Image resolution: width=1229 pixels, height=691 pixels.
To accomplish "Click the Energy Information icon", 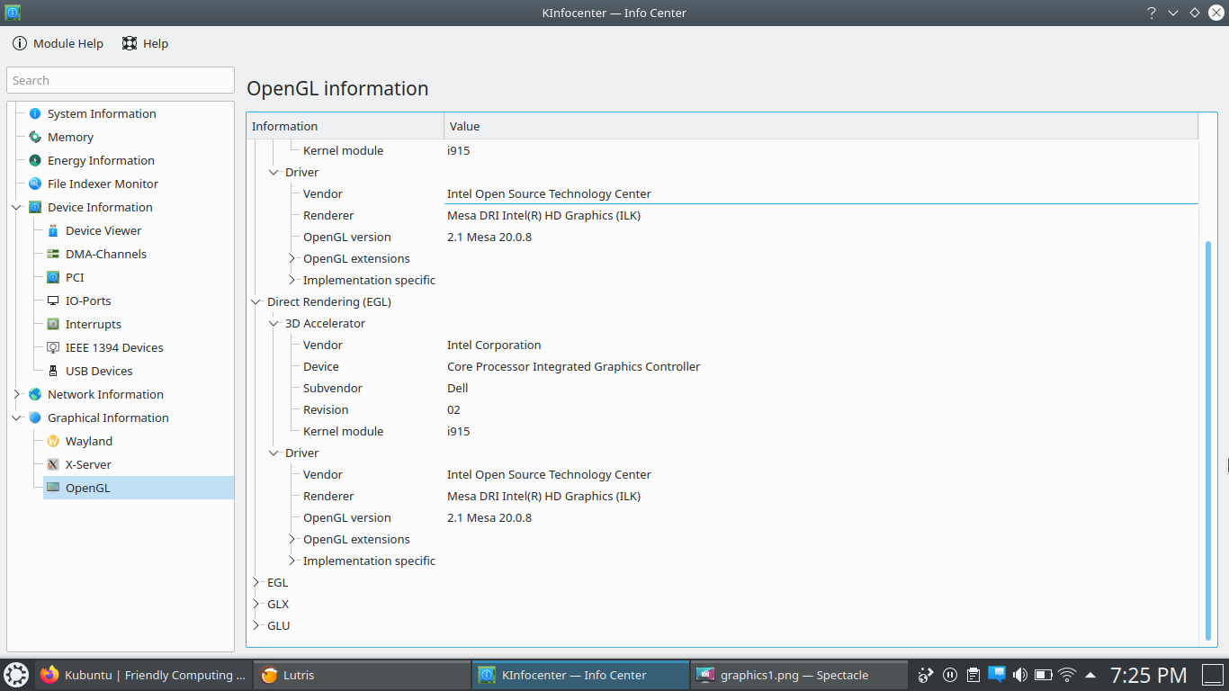I will click(35, 160).
